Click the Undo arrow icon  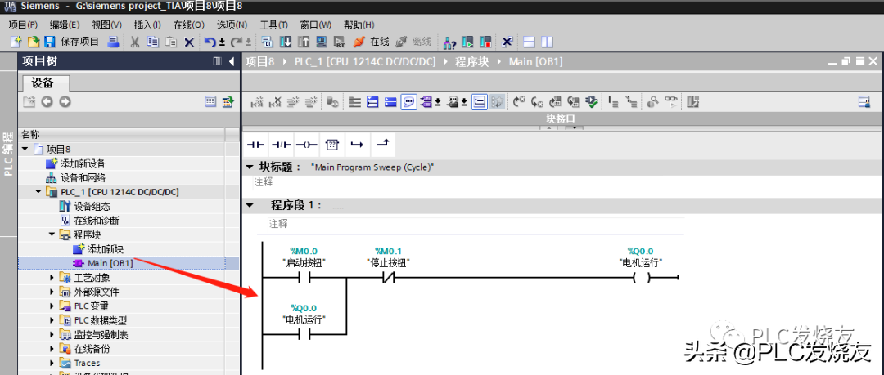tap(210, 42)
